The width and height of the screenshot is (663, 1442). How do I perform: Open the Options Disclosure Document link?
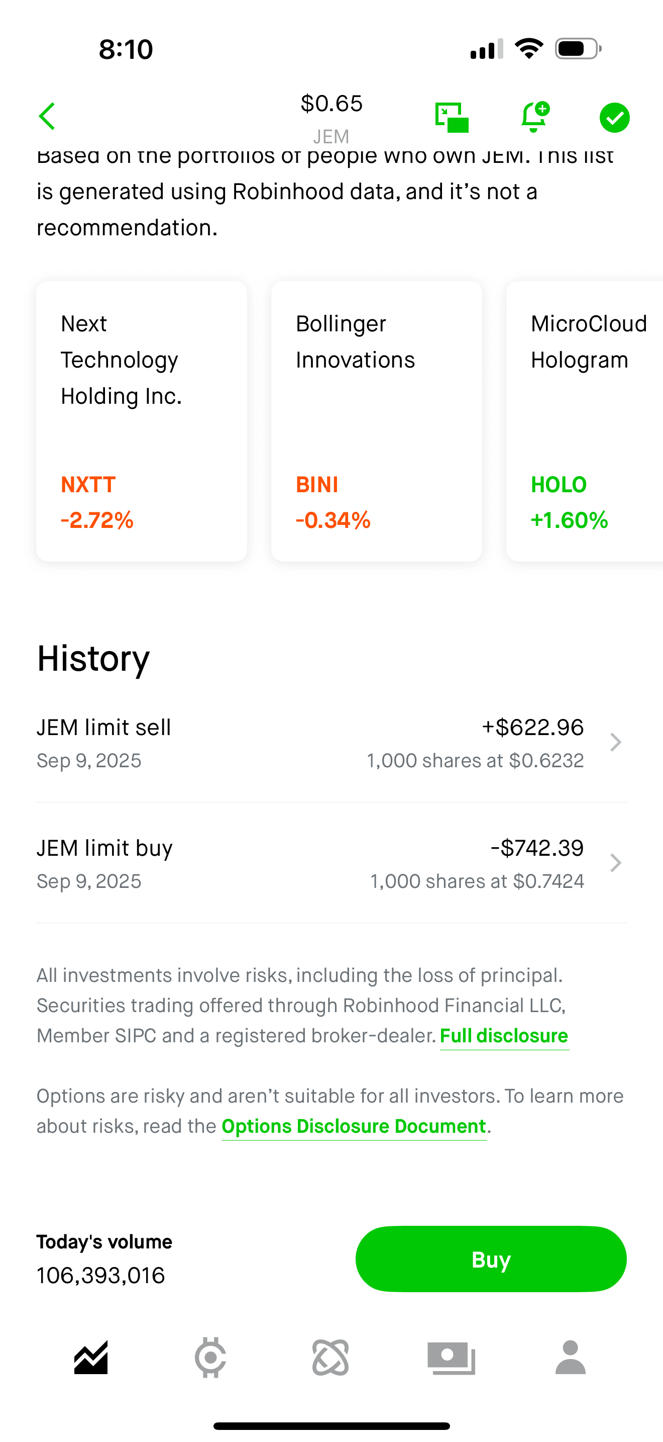[354, 1126]
